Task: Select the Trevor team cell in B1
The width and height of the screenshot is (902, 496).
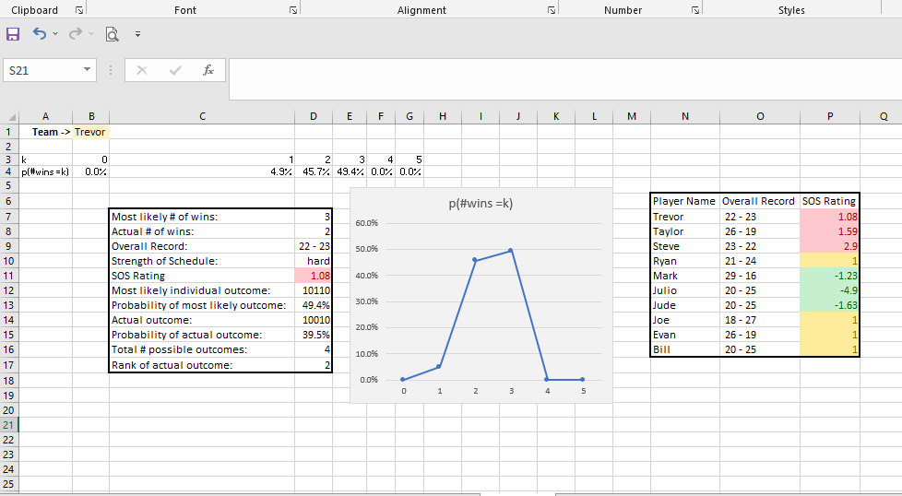Action: tap(90, 131)
